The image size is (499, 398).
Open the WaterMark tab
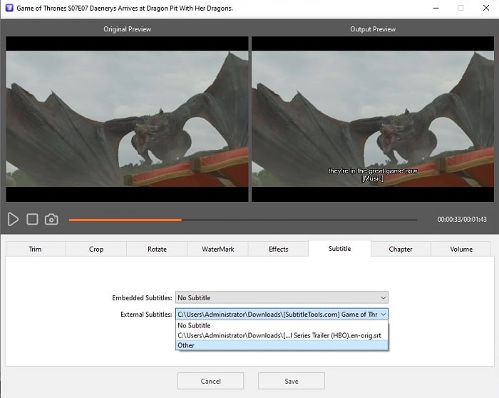[x=217, y=249]
